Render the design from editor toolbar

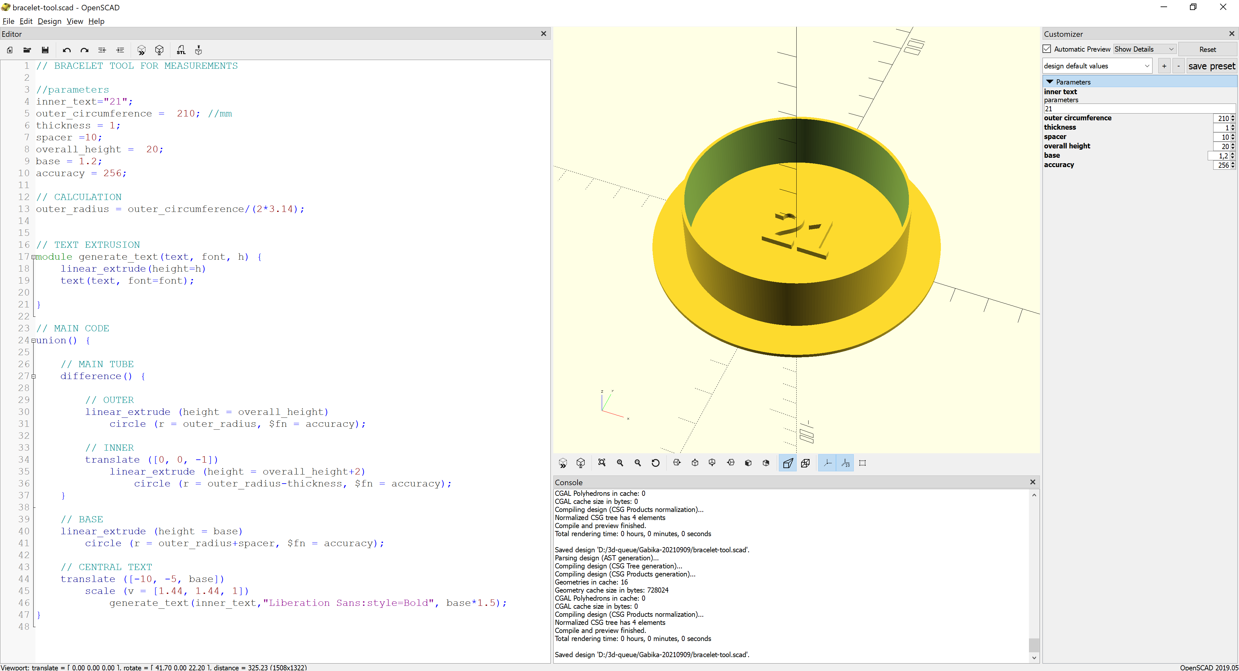click(160, 50)
